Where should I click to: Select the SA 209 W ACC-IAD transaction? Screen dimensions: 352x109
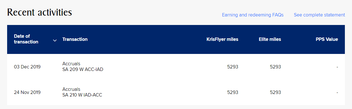click(83, 69)
